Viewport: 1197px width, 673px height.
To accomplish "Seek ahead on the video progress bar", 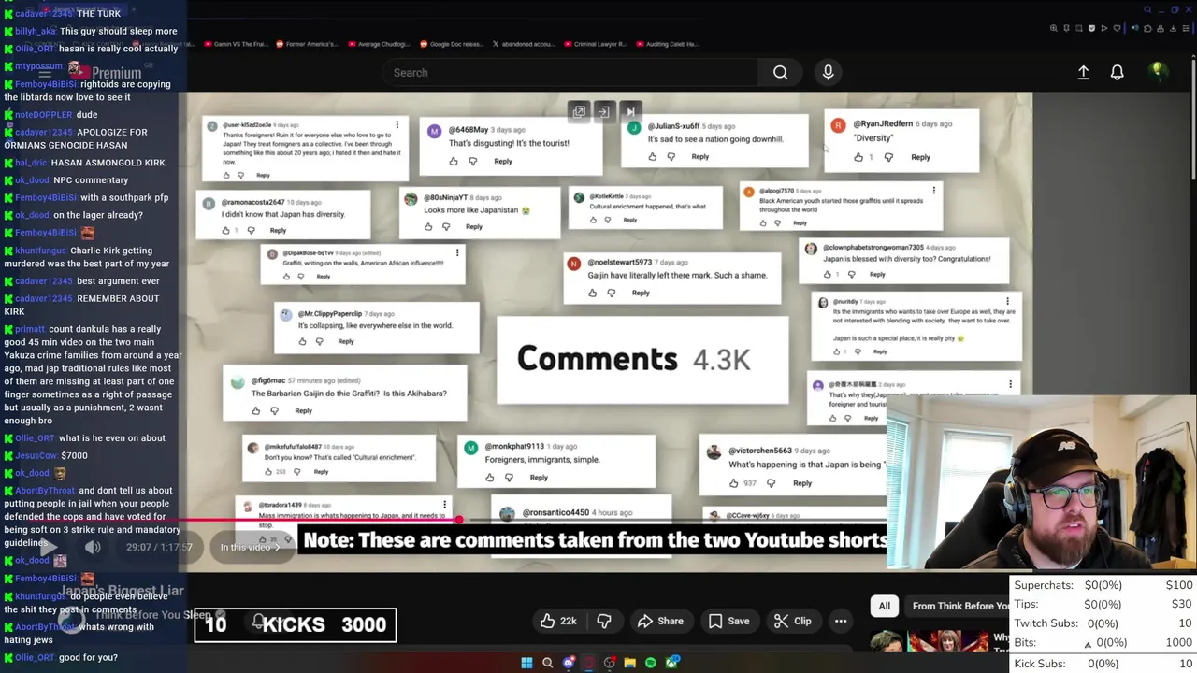I will click(673, 520).
